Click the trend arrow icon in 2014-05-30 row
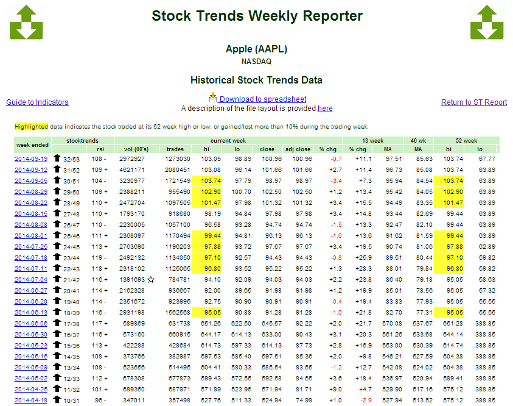 point(58,333)
